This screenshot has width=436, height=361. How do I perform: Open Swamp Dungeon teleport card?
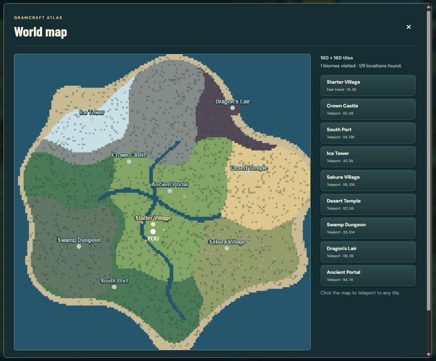[x=368, y=228]
